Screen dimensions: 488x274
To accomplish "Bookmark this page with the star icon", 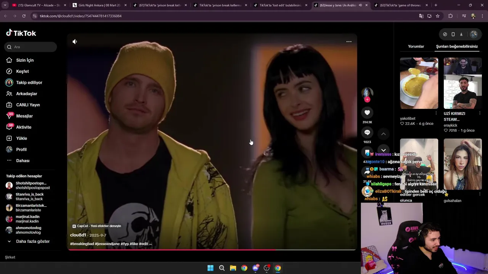I will point(438,16).
